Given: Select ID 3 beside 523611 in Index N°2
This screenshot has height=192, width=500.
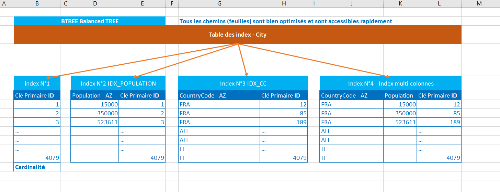Looking at the screenshot, I should [142, 122].
